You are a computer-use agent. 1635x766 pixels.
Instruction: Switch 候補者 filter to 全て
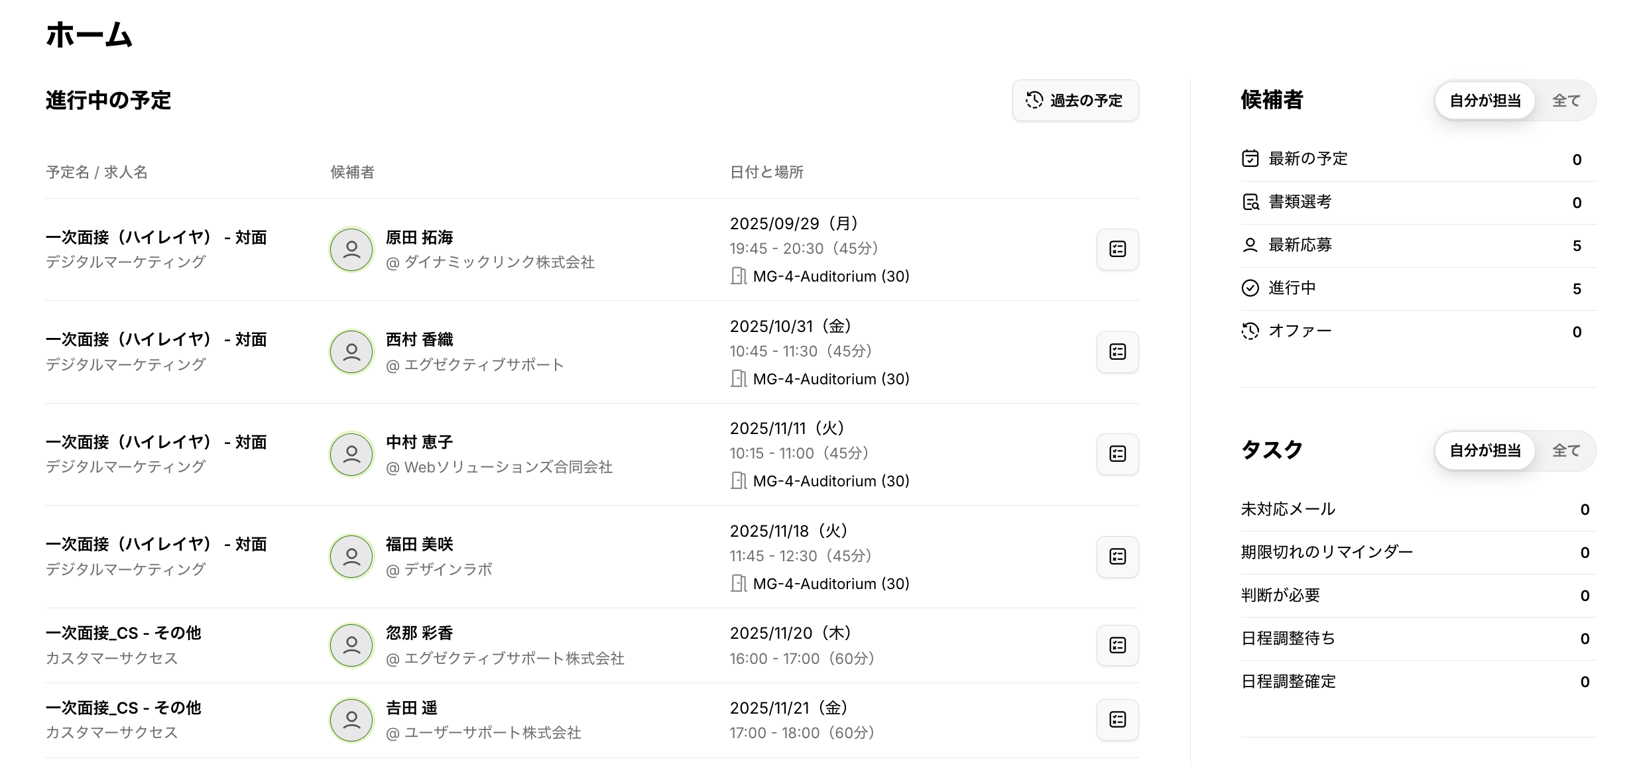[1566, 101]
